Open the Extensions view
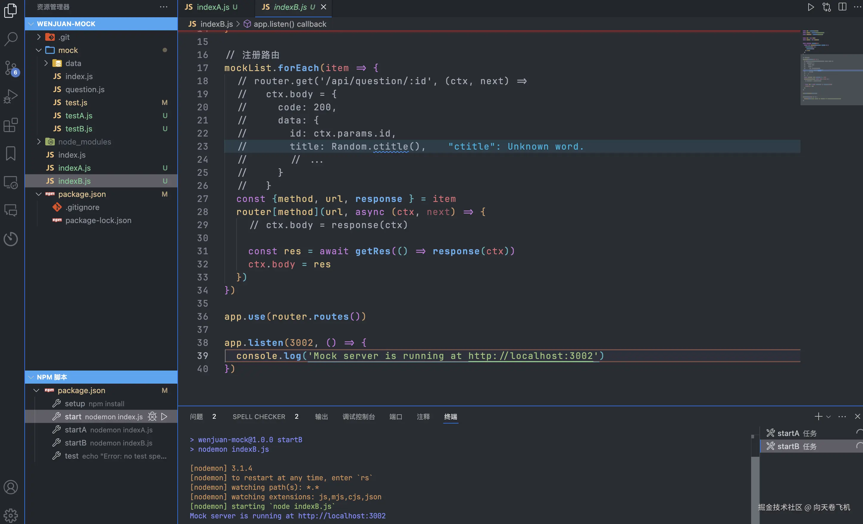Viewport: 863px width, 524px height. (10, 125)
